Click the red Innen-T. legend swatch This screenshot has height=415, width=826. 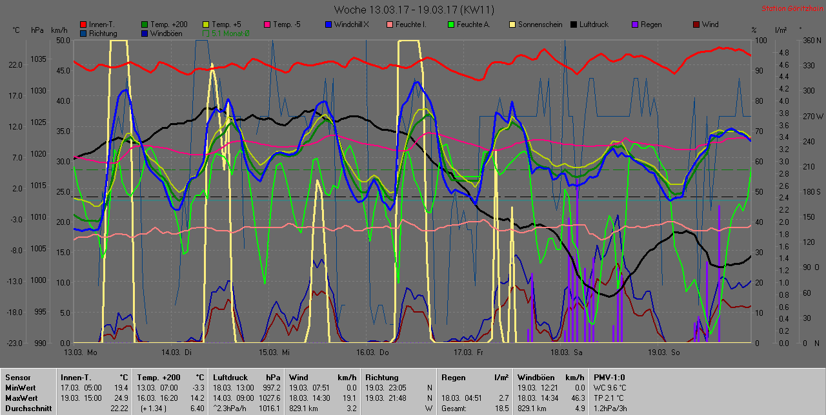click(x=84, y=24)
